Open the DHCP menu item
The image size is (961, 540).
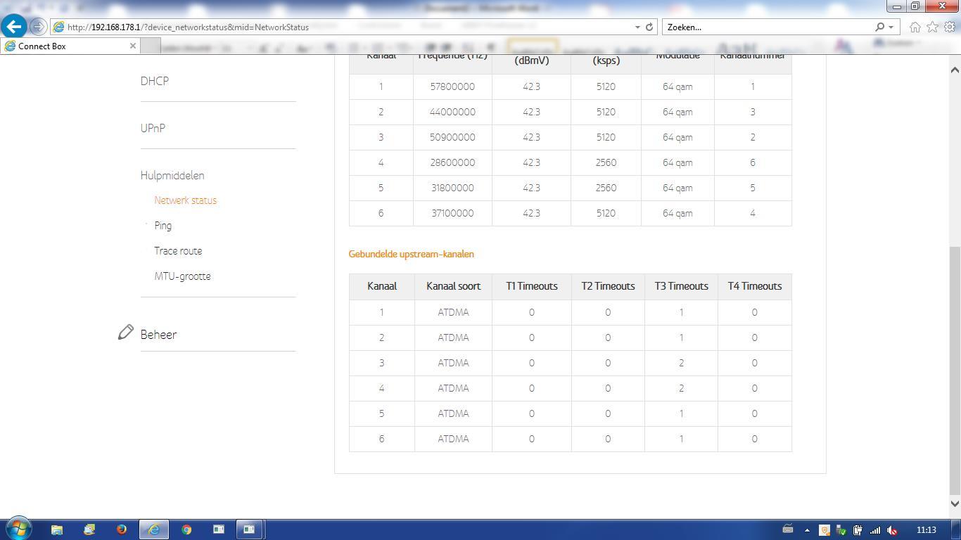tap(155, 81)
